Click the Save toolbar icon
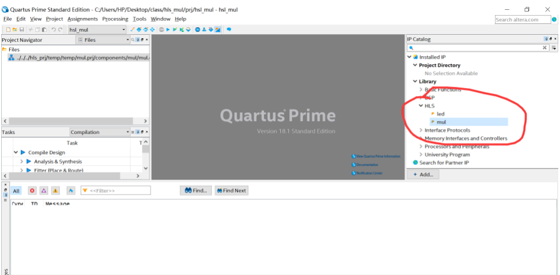The width and height of the screenshot is (560, 275). [22, 30]
